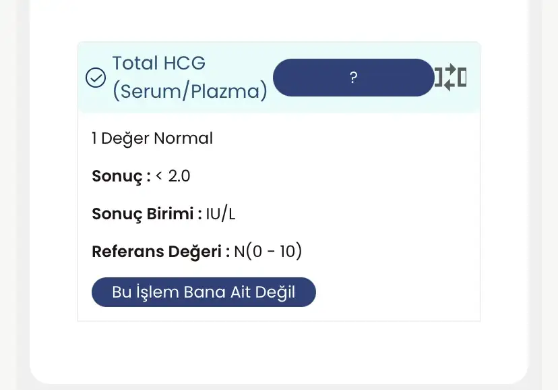Click the number "1" before "Değer Normal"
This screenshot has height=390, width=558.
click(x=94, y=139)
